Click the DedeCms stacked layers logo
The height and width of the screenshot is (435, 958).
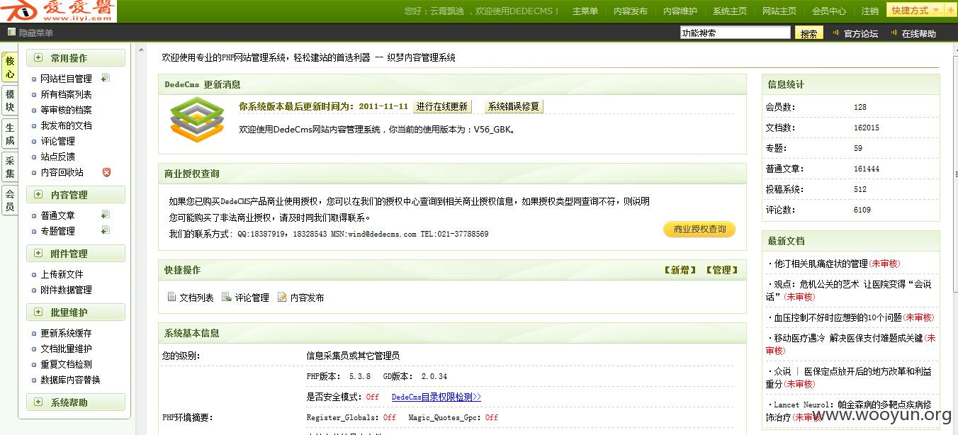(x=197, y=118)
